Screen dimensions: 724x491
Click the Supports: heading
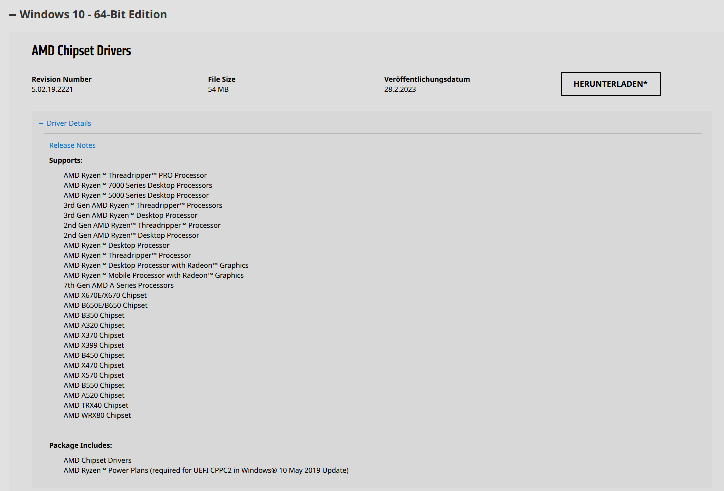(x=66, y=160)
